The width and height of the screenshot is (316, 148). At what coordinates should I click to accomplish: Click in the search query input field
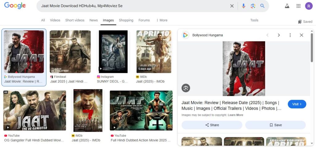click(133, 6)
